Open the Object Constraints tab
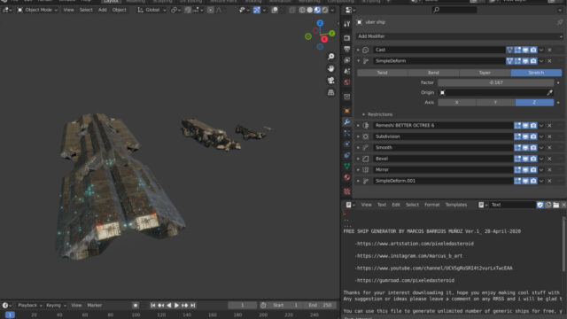 (346, 155)
